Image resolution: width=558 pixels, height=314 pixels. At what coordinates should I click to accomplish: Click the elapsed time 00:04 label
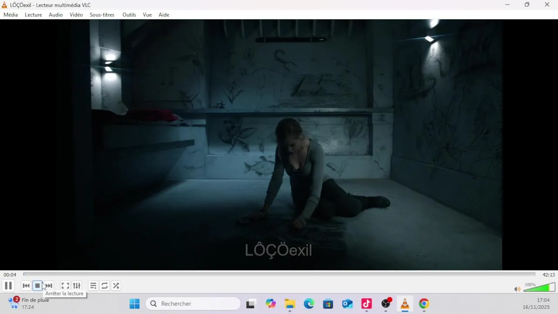tap(10, 275)
